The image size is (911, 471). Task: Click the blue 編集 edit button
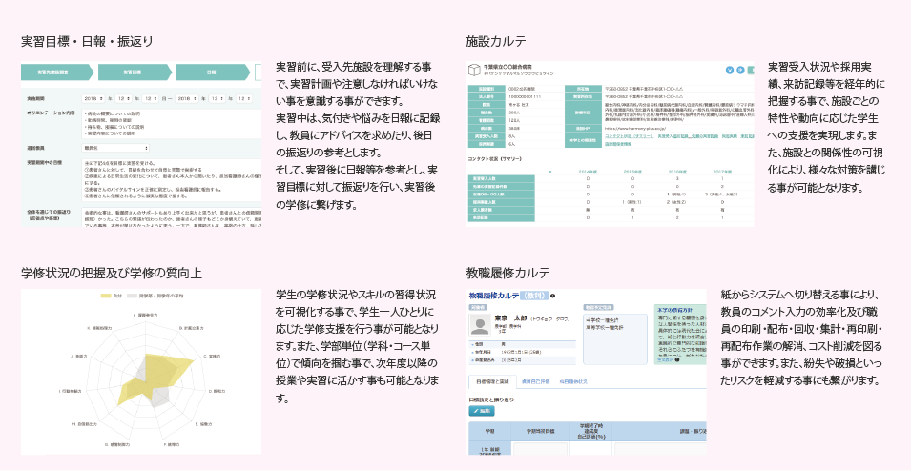pos(482,411)
